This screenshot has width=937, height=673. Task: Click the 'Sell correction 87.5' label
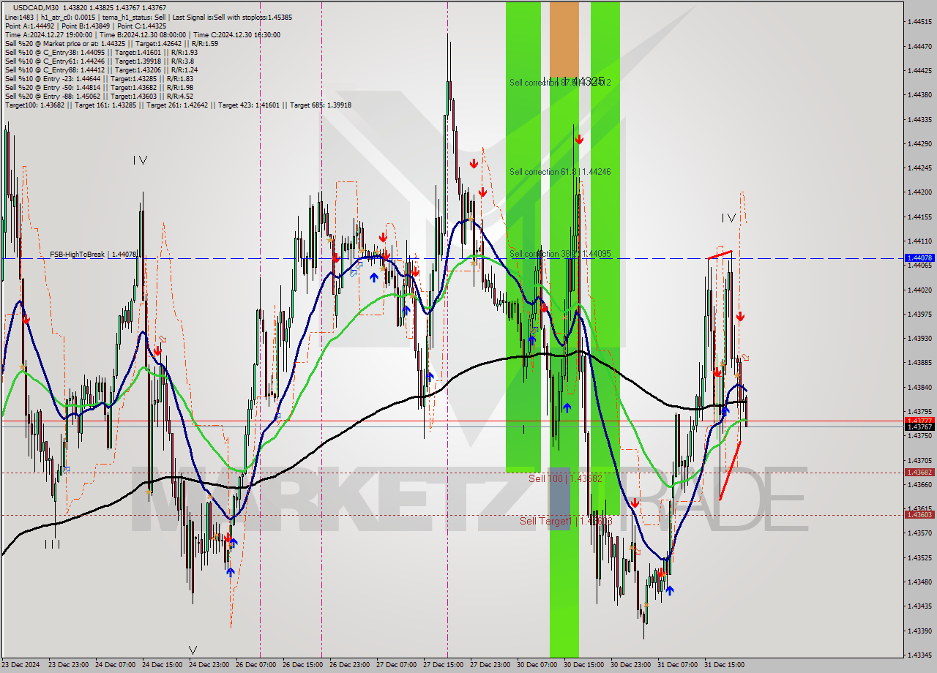[x=560, y=83]
